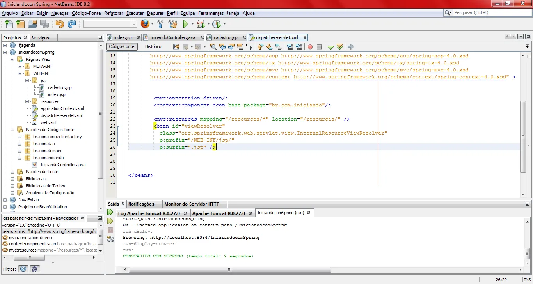Click the red Start Macro Recording icon
Viewport: 533px width, 284px height.
[x=310, y=47]
